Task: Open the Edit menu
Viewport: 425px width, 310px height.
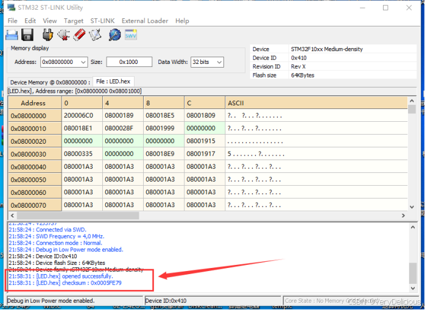Action: (x=30, y=21)
